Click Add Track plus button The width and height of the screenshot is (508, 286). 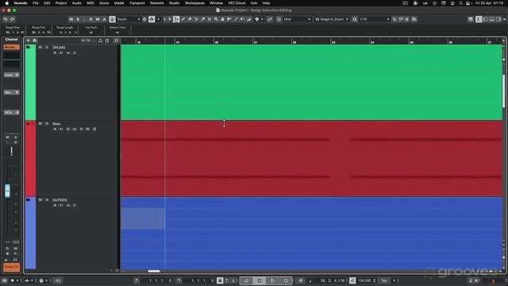[29, 41]
